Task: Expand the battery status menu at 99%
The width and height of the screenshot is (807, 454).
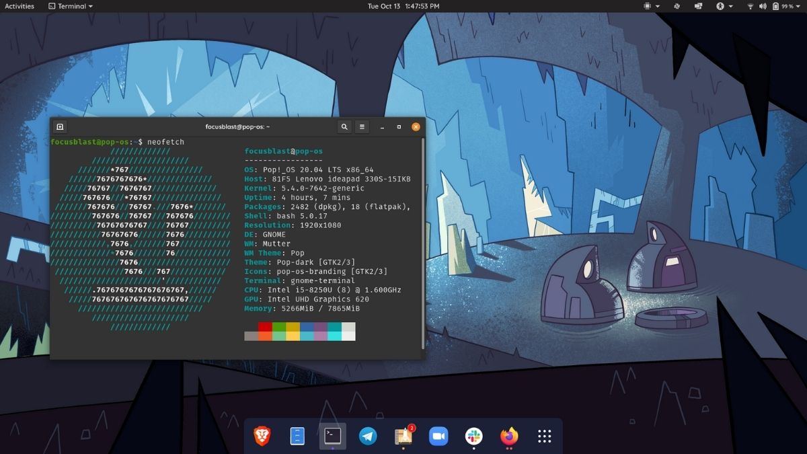Action: click(788, 6)
